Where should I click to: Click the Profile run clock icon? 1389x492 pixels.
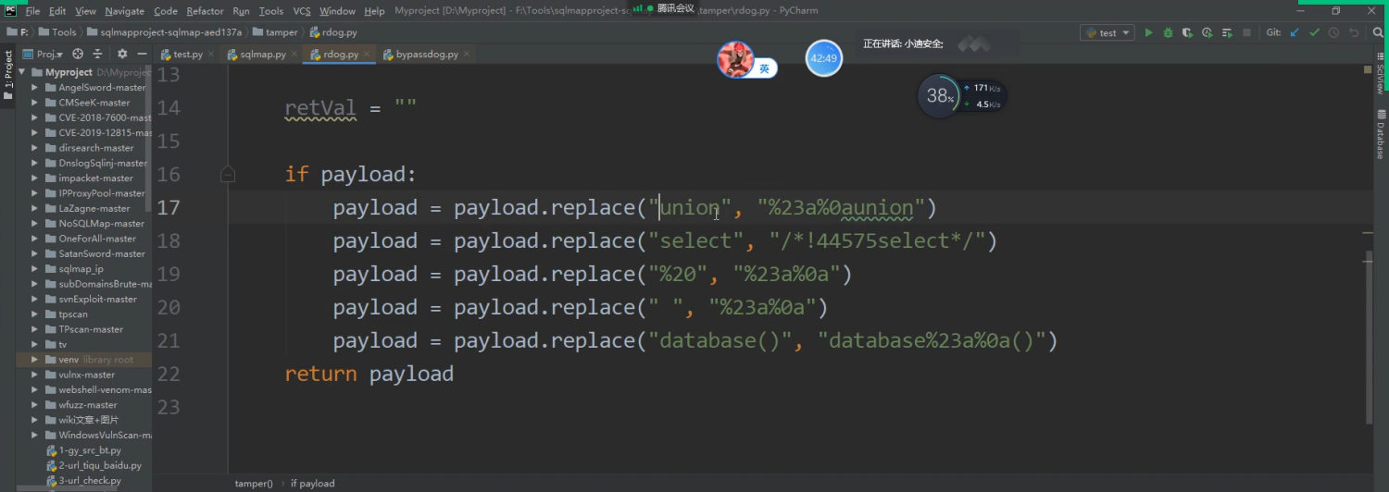(1208, 32)
